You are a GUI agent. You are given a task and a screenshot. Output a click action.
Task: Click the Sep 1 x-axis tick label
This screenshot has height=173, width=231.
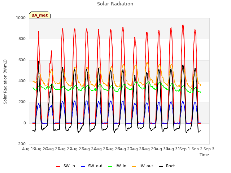[185, 149]
